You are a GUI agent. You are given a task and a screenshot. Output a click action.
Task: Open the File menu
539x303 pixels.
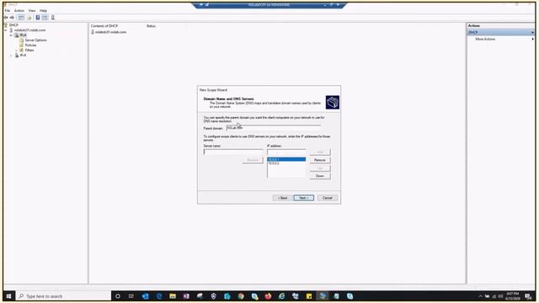(x=8, y=11)
